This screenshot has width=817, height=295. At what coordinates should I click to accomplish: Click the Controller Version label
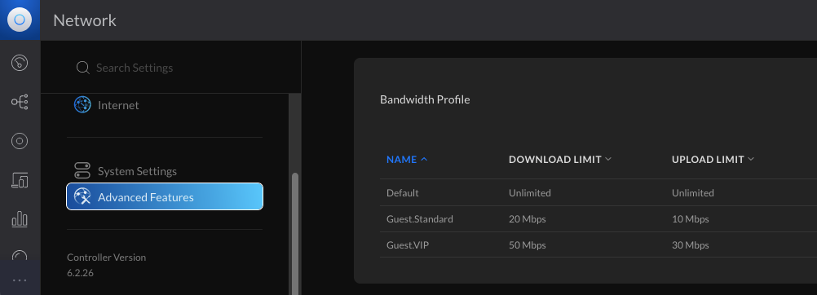(106, 258)
